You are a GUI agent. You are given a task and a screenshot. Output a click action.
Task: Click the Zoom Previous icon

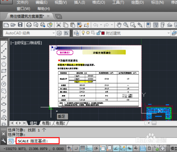[x=140, y=25]
